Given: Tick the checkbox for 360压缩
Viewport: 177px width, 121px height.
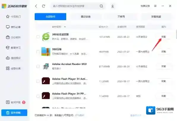Looking at the screenshot, I should point(38,51).
